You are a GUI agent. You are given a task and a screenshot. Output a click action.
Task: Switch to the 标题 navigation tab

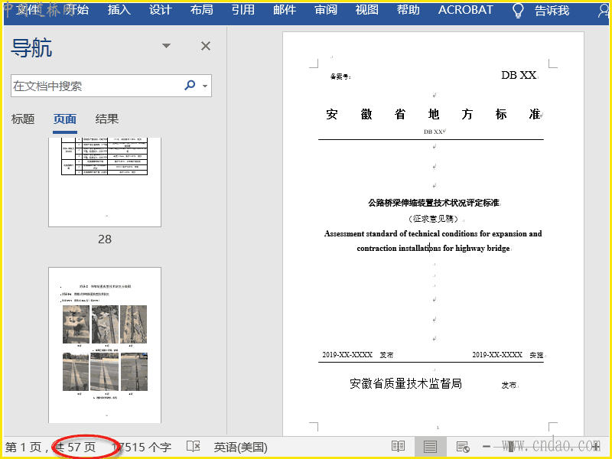click(x=23, y=119)
